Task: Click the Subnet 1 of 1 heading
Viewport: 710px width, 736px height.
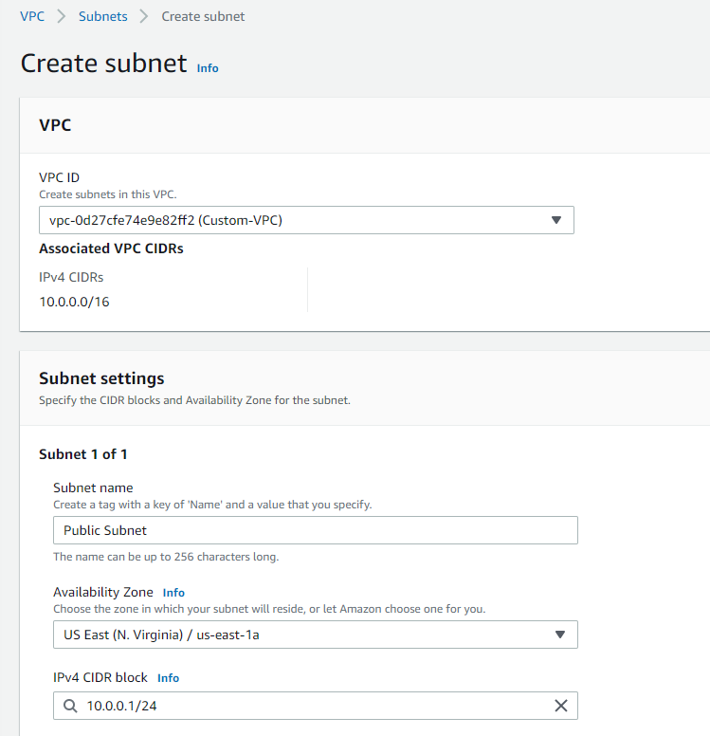Action: 83,454
